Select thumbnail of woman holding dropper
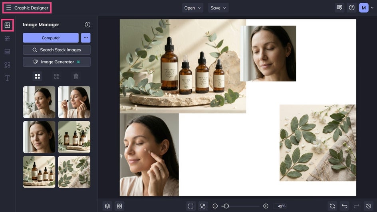The image size is (377, 212). [x=74, y=102]
